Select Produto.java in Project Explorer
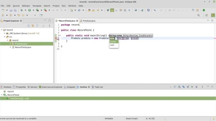This screenshot has width=216, height=121. click(x=26, y=44)
